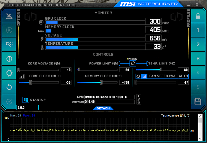Viewport: 207px width, 143px height.
Task: Detach the monitoring graph with the DETACH button
Action: tap(103, 108)
